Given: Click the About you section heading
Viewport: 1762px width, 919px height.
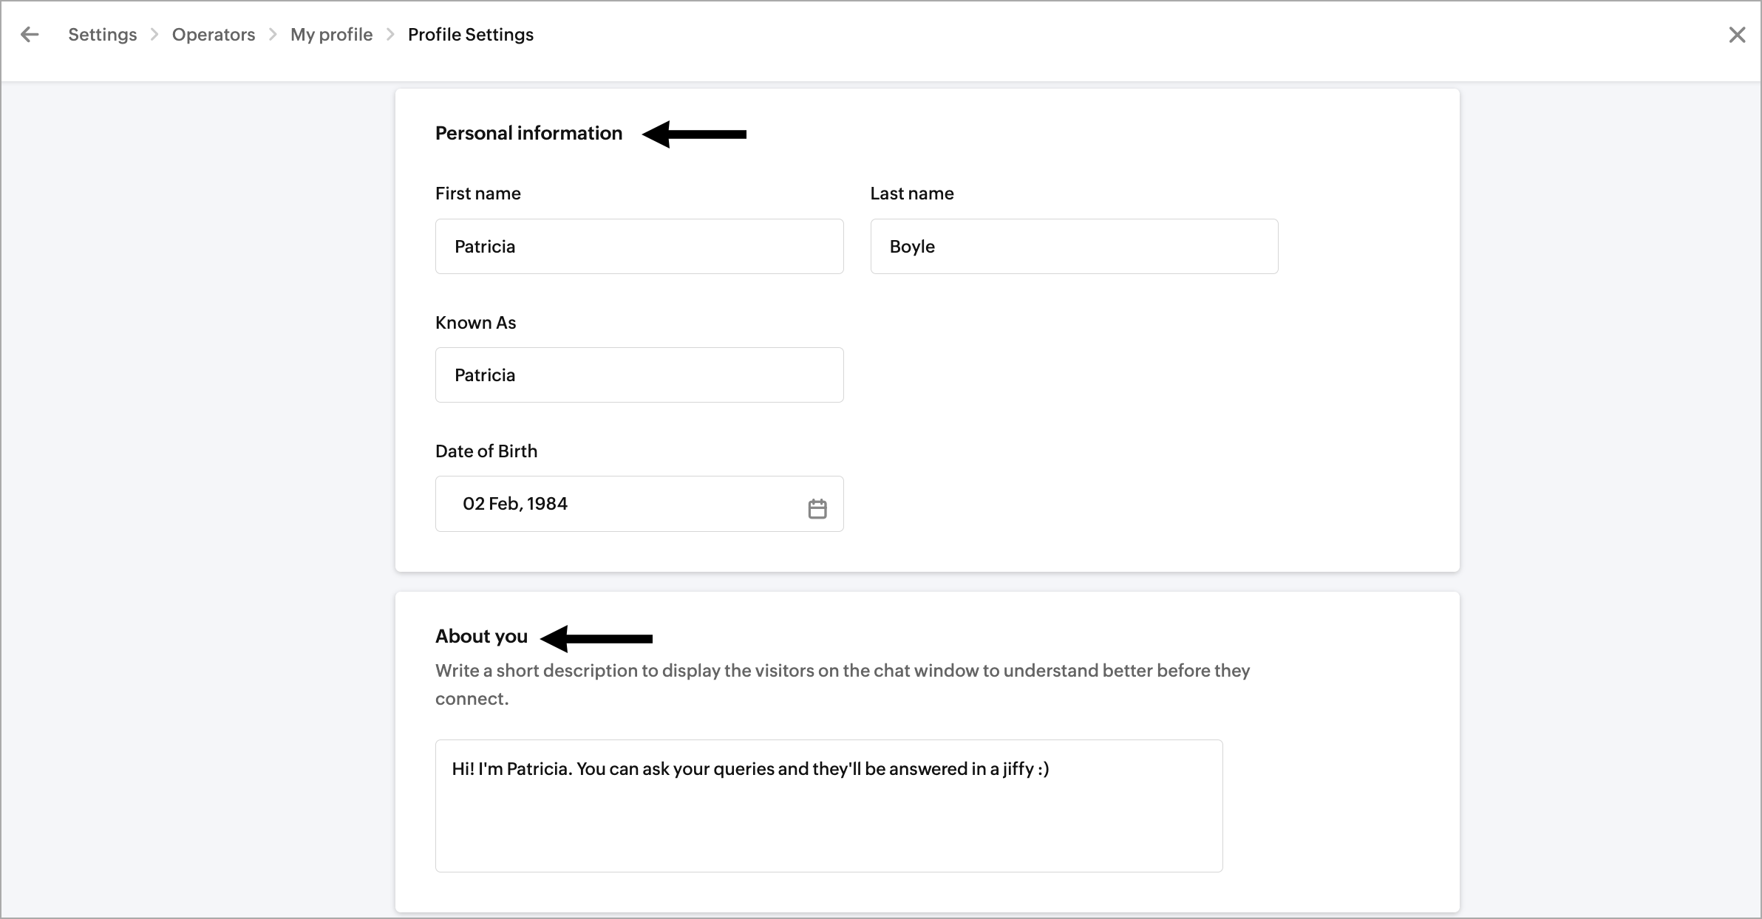Looking at the screenshot, I should click(x=481, y=636).
